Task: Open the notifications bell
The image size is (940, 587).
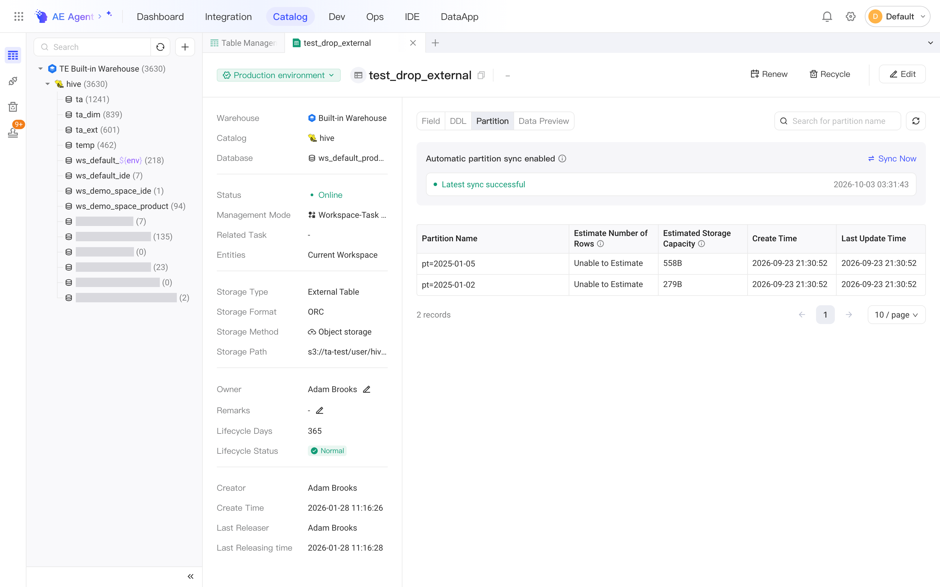Action: click(x=827, y=17)
